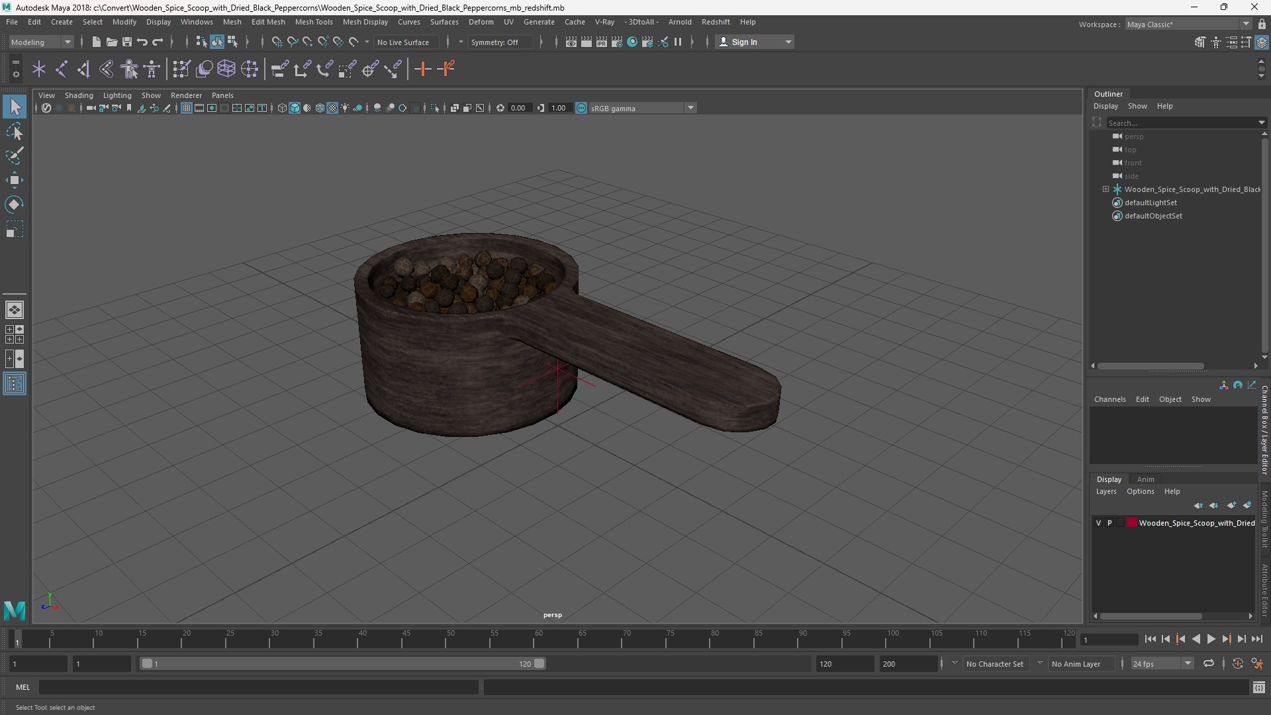The width and height of the screenshot is (1271, 715).
Task: Click the Play forwards button
Action: [1211, 639]
